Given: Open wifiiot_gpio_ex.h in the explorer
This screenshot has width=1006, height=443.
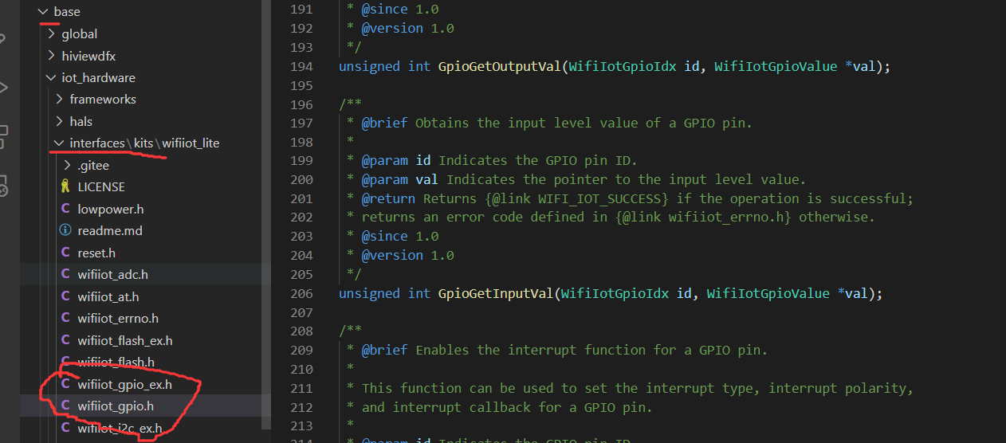Looking at the screenshot, I should 124,384.
